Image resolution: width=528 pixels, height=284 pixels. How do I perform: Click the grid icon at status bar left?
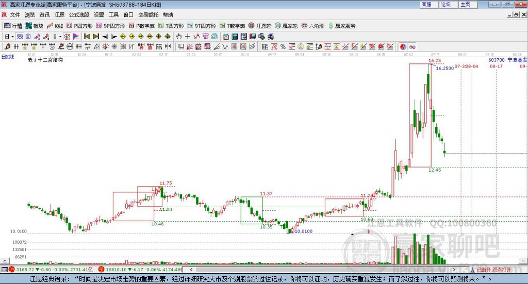(x=4, y=270)
